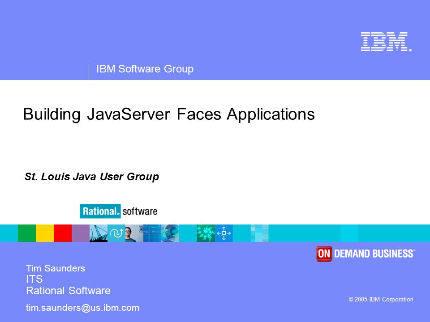
Task: Click the circular arrows icon tile
Action: pos(116,233)
